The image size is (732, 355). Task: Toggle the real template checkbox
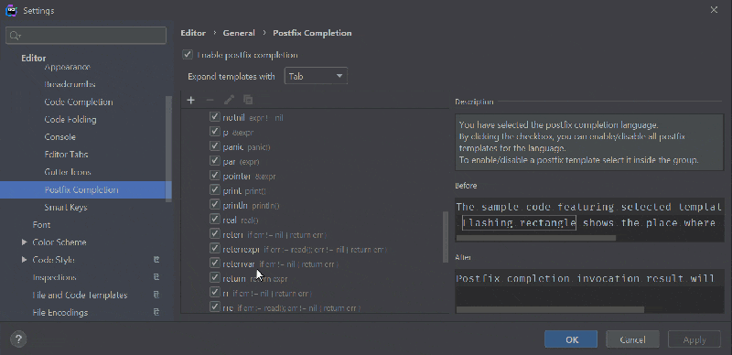(215, 219)
